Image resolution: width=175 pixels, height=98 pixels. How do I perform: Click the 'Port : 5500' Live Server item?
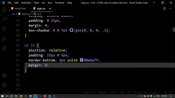[141, 93]
